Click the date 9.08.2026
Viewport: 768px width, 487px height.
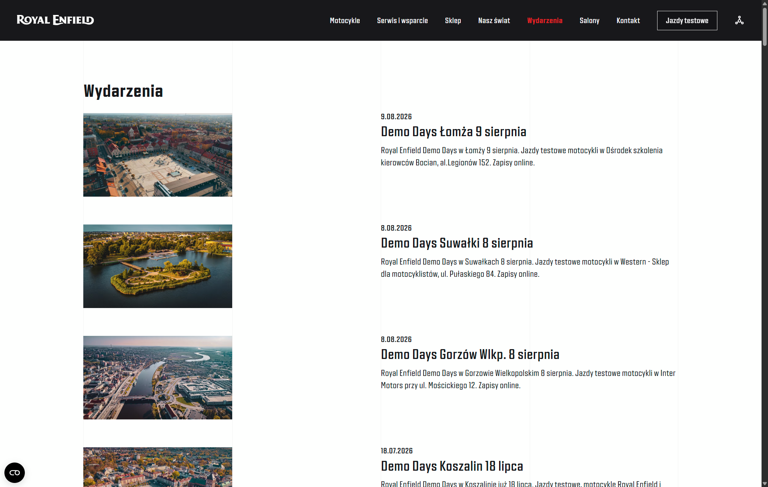click(396, 116)
